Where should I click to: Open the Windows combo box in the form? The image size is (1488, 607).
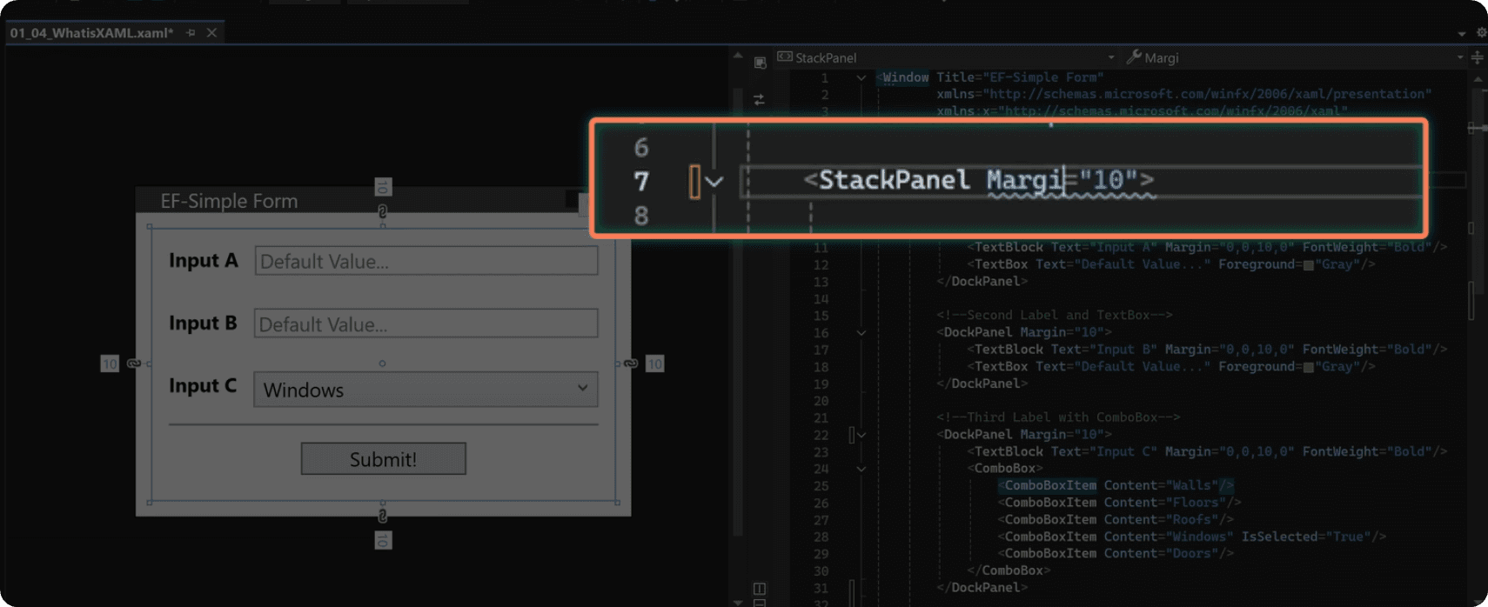point(426,390)
